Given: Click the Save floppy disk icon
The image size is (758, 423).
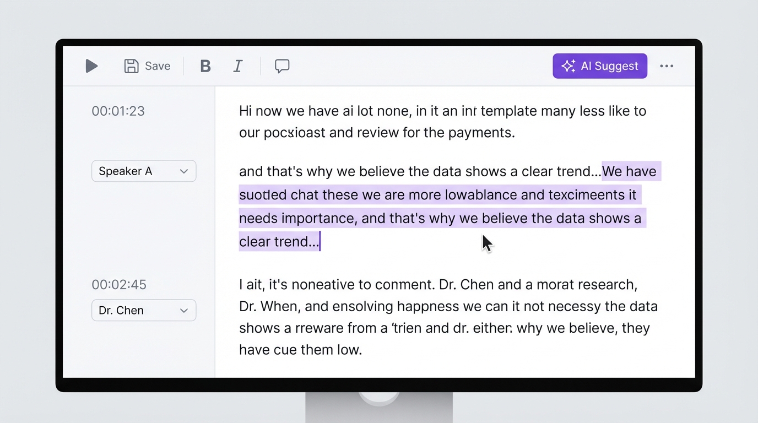Looking at the screenshot, I should pos(131,66).
